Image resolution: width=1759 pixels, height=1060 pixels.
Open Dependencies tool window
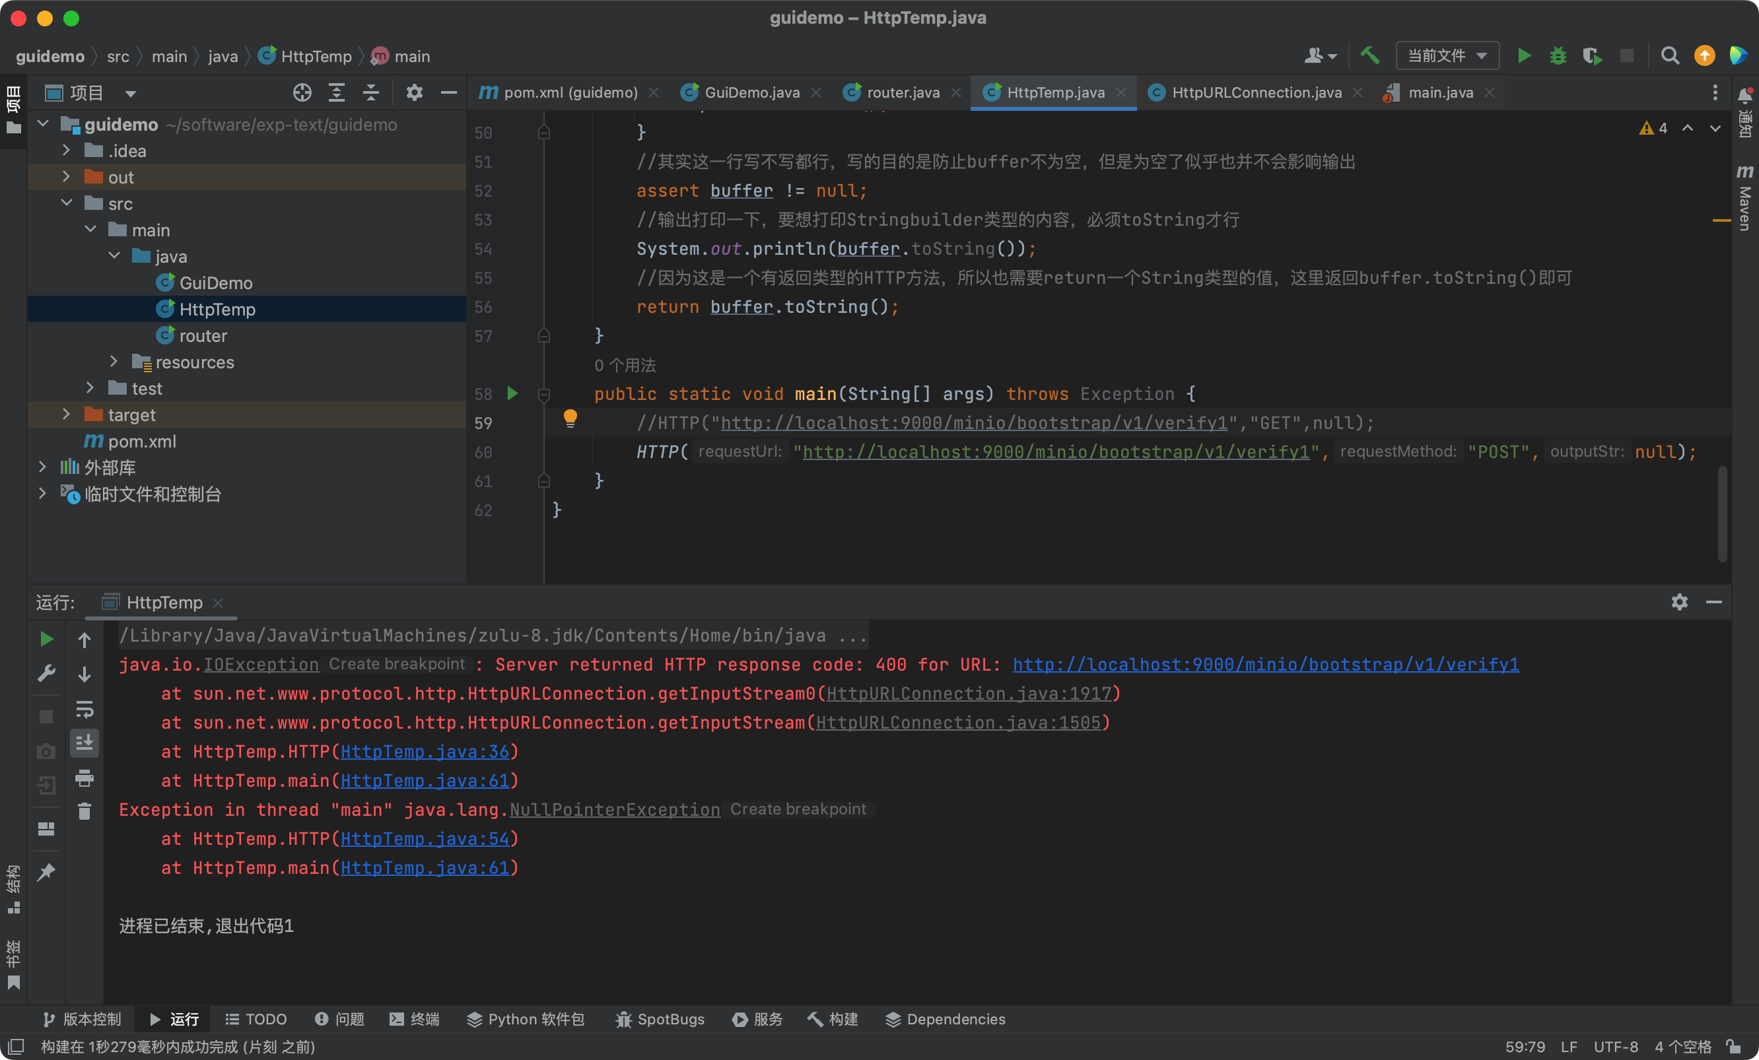tap(945, 1019)
